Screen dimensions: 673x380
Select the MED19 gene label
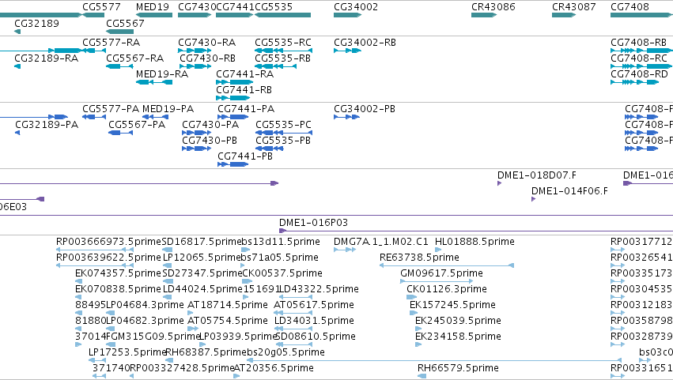click(153, 7)
